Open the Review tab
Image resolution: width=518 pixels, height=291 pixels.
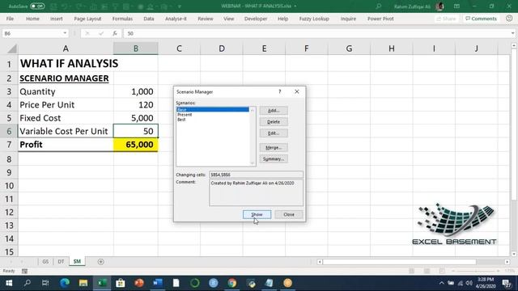[x=205, y=19]
